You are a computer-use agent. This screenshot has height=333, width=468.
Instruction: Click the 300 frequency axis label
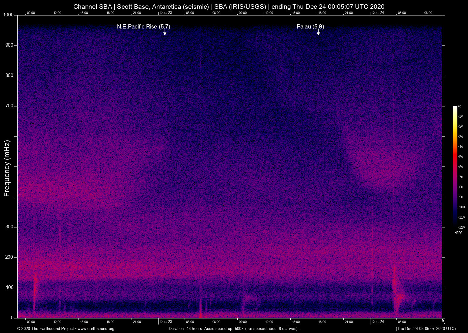click(9, 227)
